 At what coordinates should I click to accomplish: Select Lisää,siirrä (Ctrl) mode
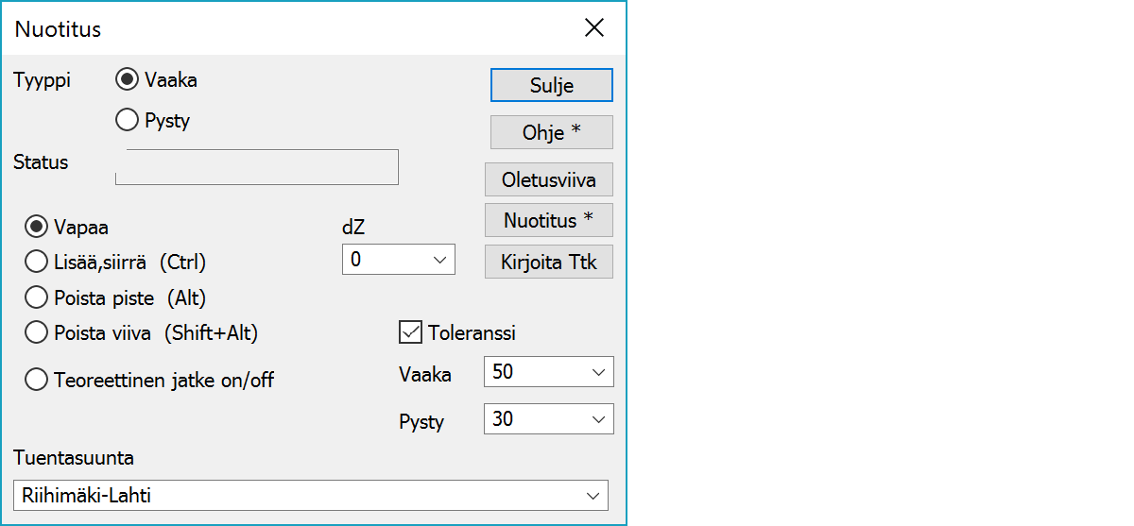click(38, 262)
